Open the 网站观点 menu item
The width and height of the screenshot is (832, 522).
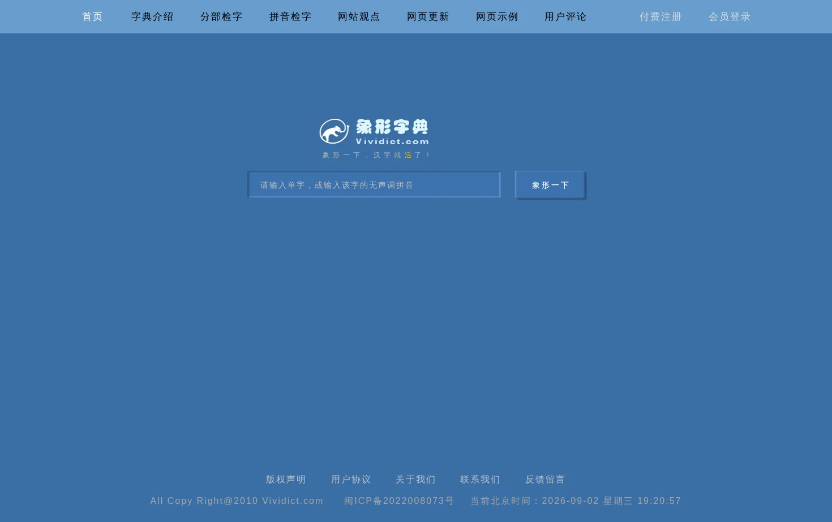(x=359, y=17)
